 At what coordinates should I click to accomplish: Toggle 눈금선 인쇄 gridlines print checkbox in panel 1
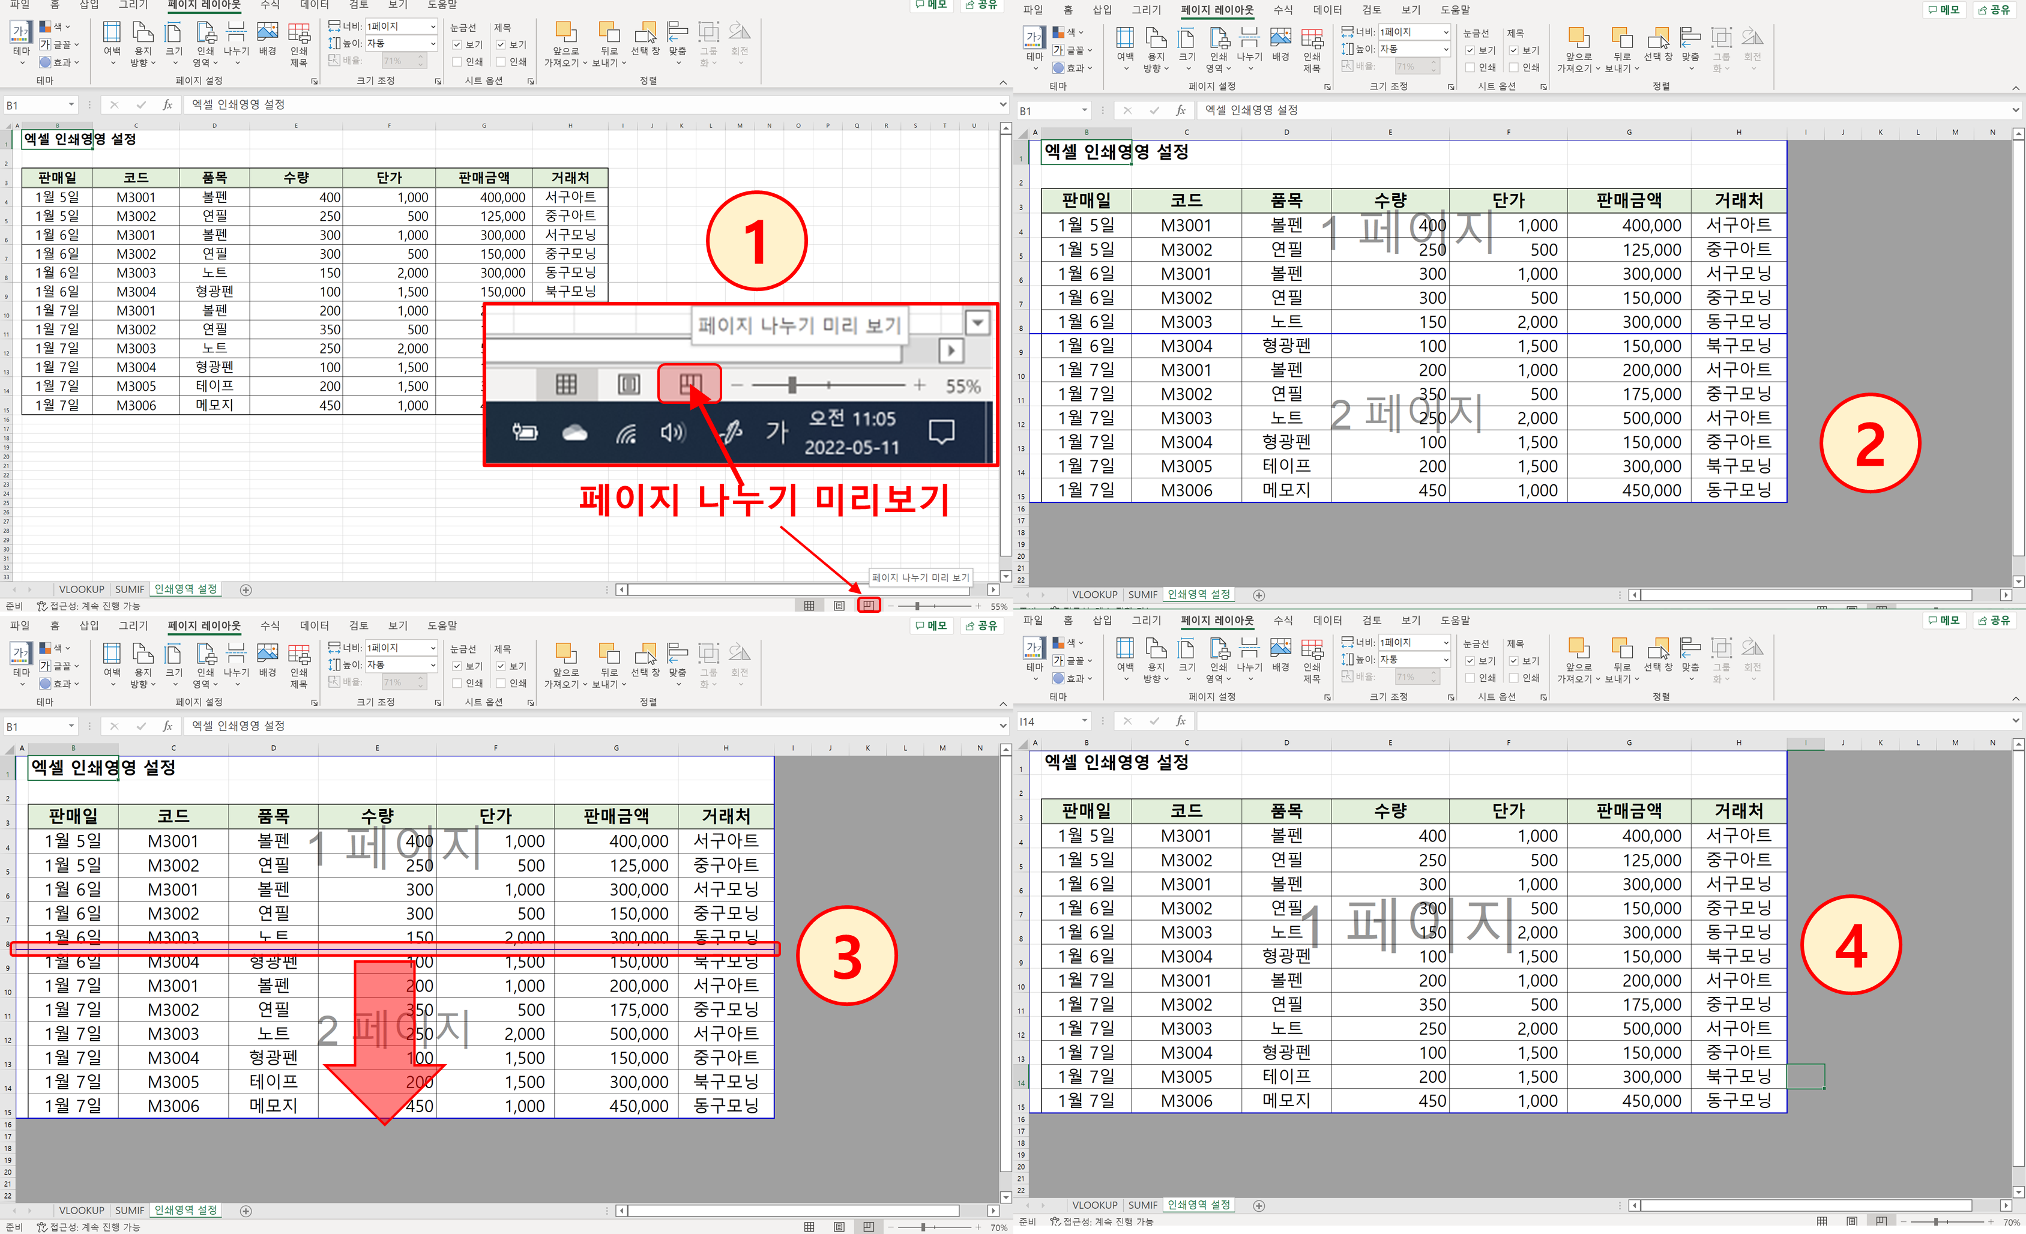[457, 62]
